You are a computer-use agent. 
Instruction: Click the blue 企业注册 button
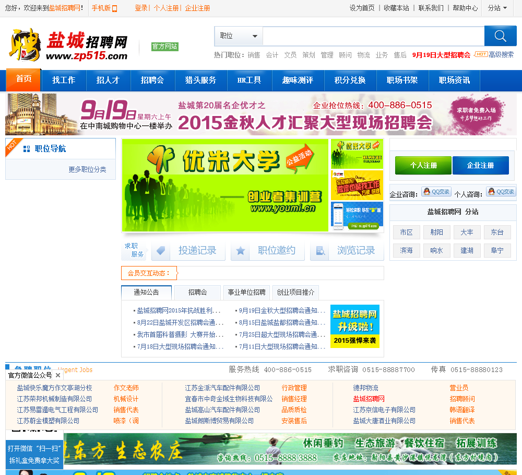coord(480,165)
